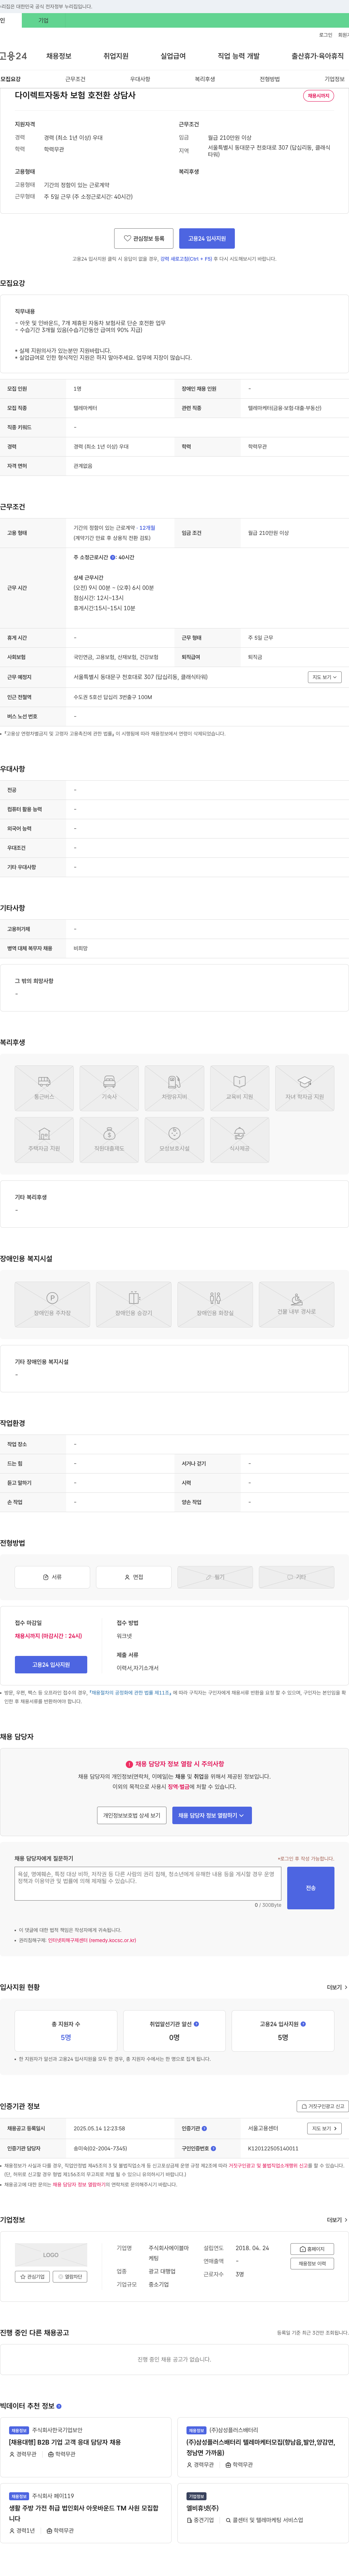Click the 교육비 지원 welfare icon
349x2576 pixels.
(x=239, y=1088)
